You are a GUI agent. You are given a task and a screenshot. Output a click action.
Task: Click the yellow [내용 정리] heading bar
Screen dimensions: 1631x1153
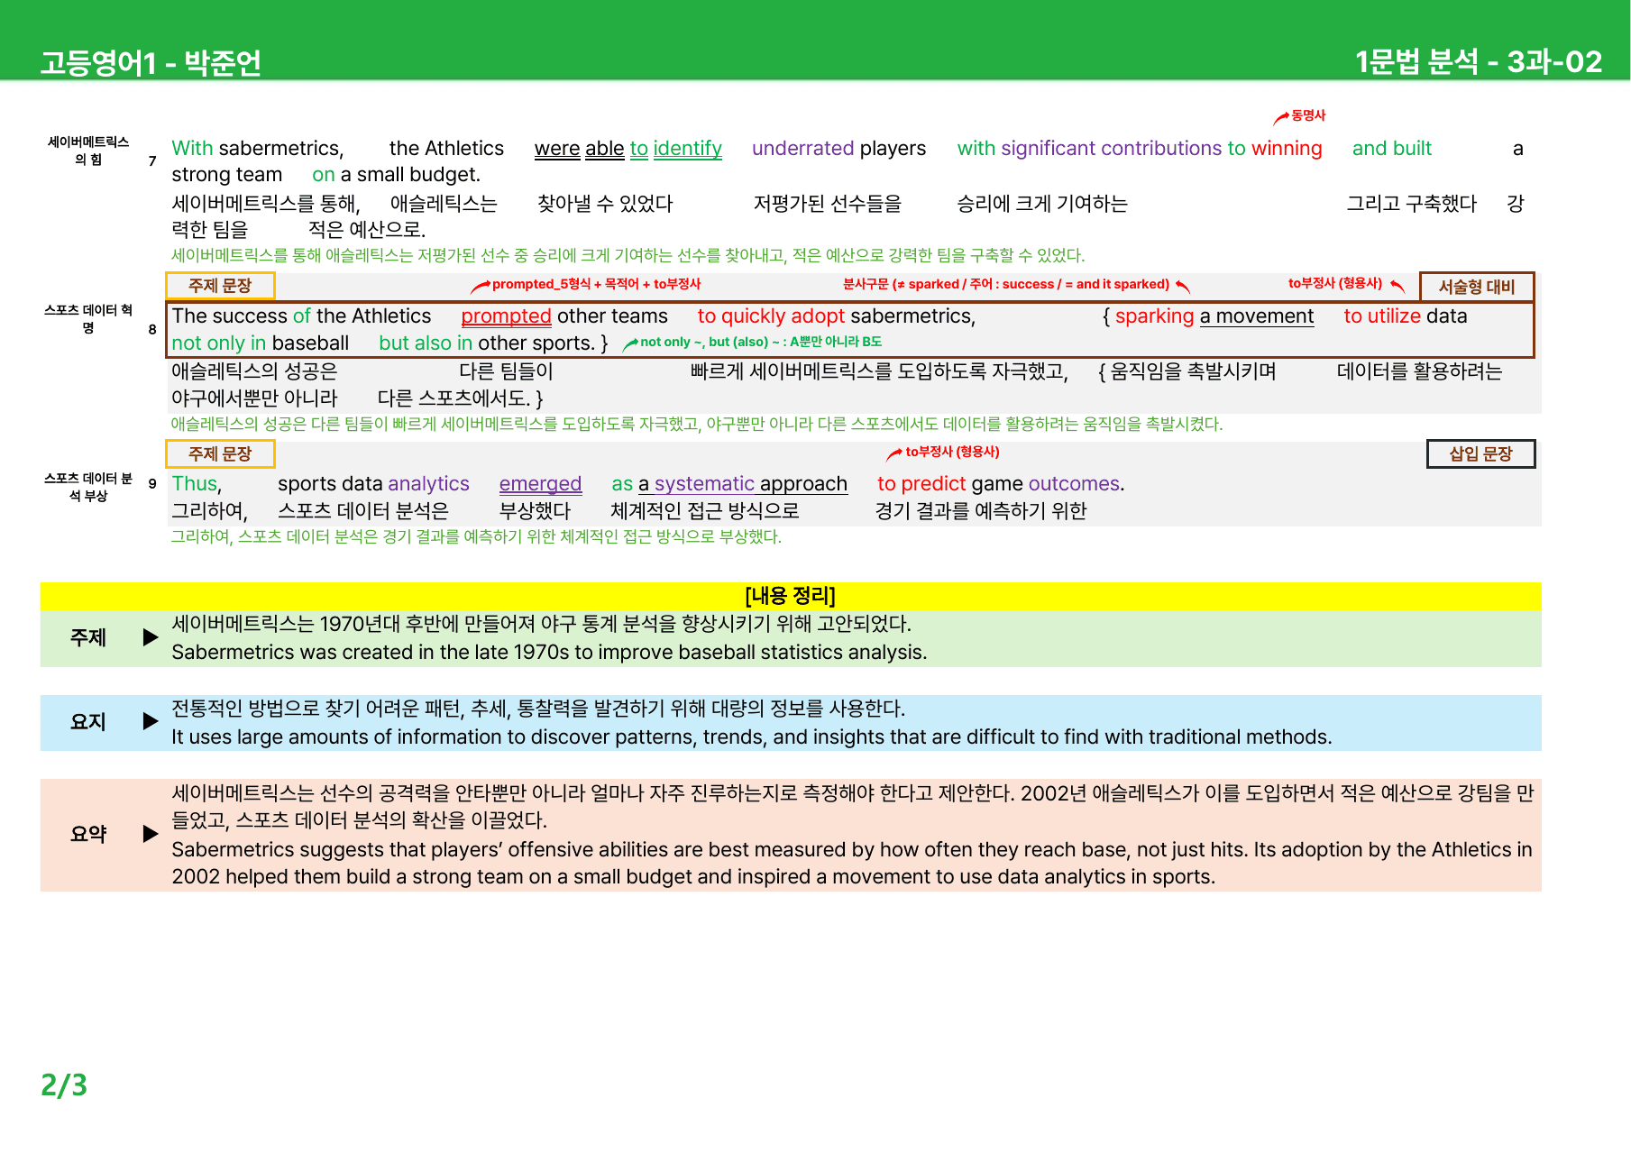tap(791, 596)
